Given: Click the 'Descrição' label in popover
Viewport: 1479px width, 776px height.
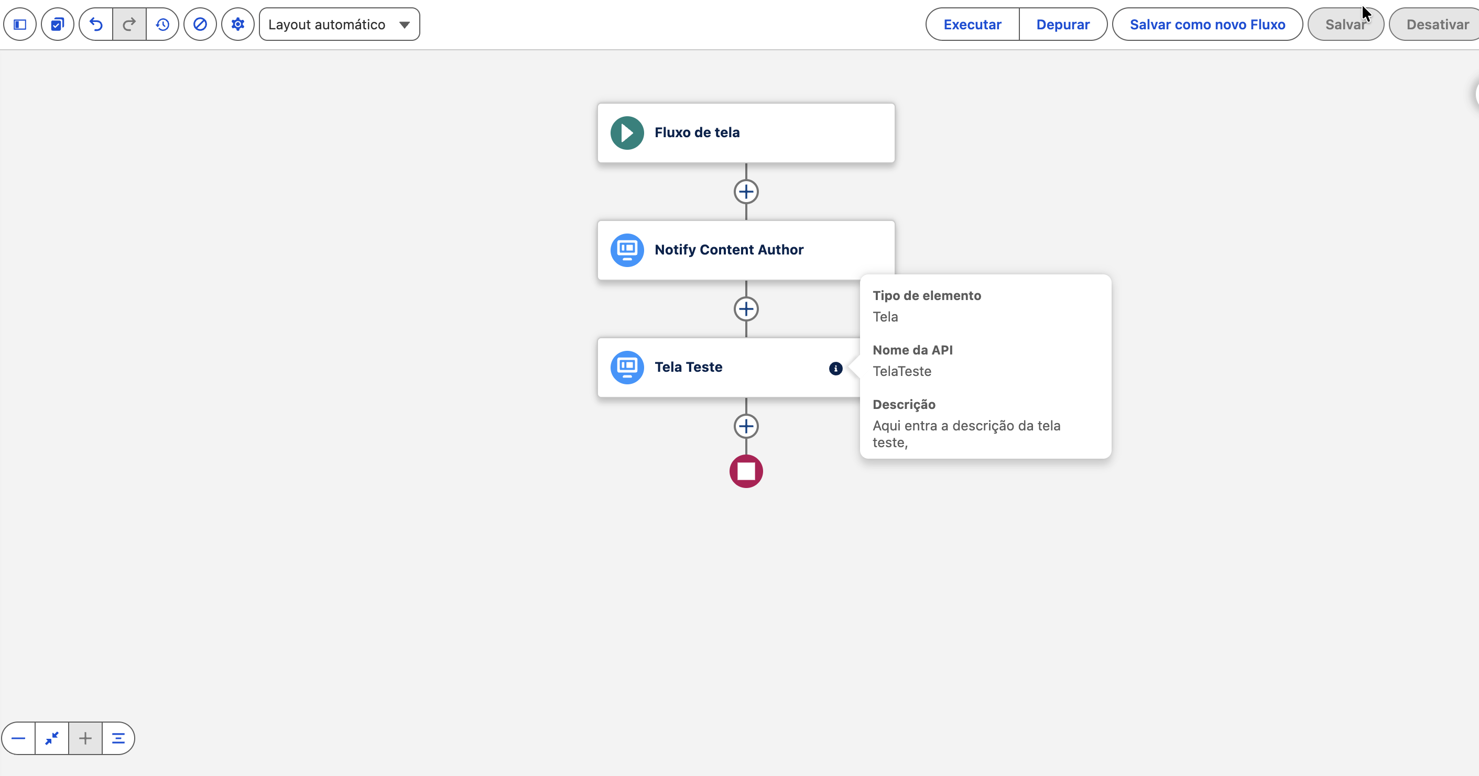Looking at the screenshot, I should coord(904,404).
